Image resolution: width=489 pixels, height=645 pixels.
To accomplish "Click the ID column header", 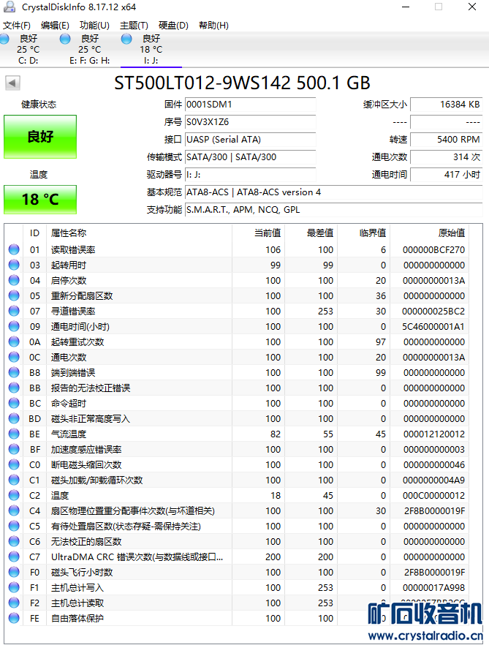I will click(x=34, y=233).
